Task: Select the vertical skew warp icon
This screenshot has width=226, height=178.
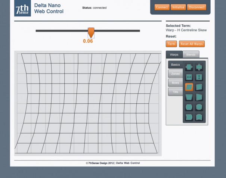Action: click(199, 87)
